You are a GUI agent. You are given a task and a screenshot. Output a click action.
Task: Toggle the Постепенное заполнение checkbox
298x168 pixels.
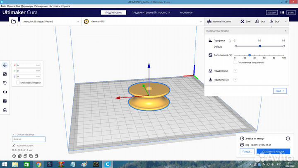coord(236,62)
